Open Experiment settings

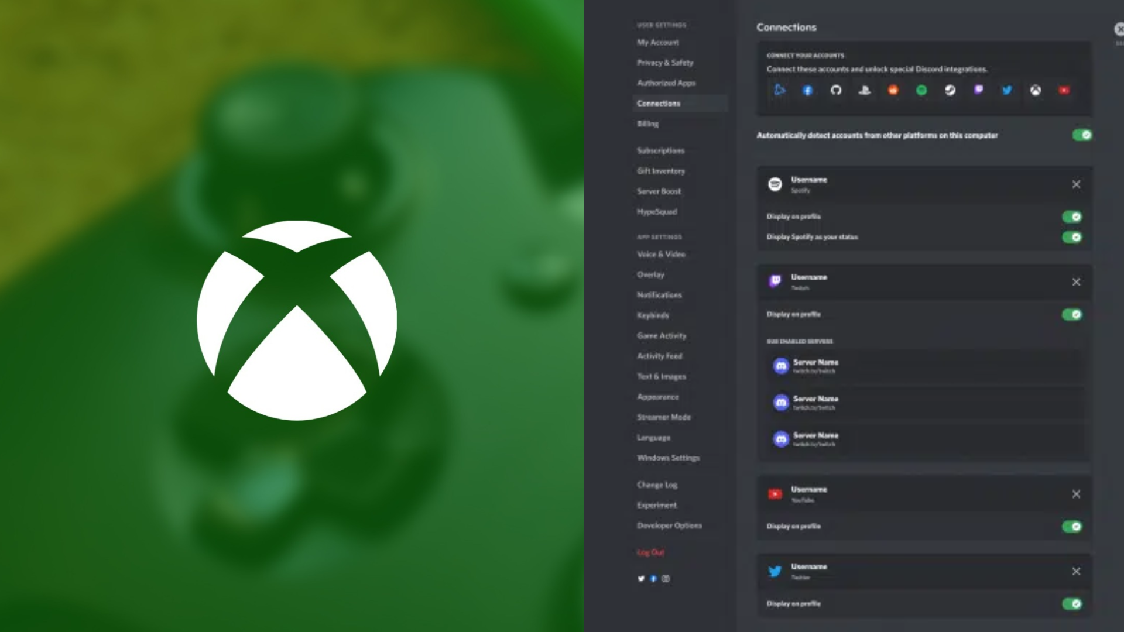tap(657, 505)
